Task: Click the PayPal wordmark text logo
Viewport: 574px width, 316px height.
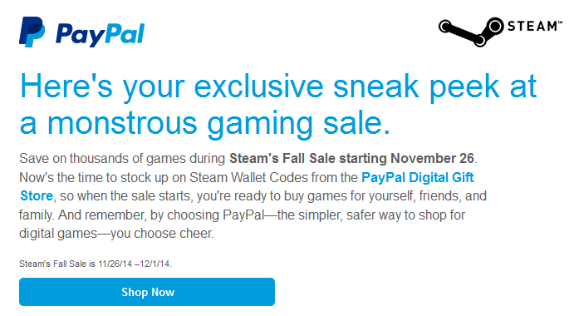Action: (x=100, y=35)
